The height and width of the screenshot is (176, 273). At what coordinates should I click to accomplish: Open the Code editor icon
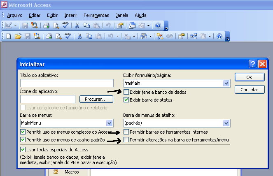coord(160,36)
